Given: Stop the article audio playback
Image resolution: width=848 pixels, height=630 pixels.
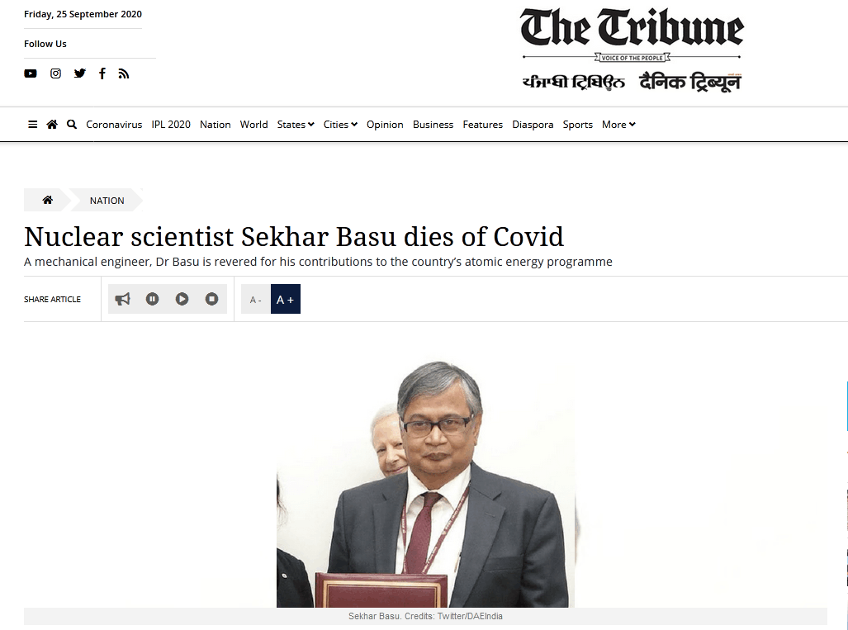Looking at the screenshot, I should click(x=211, y=299).
